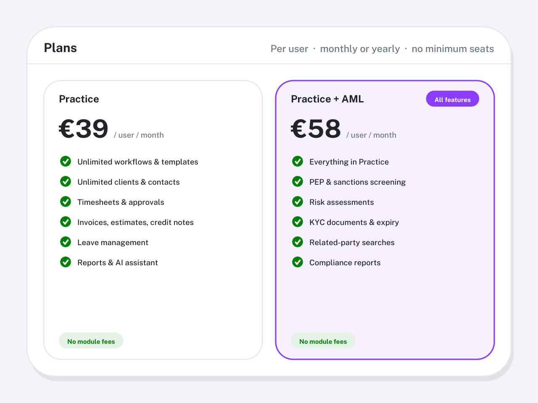
Task: Click the Compliance reports text
Action: click(x=345, y=263)
